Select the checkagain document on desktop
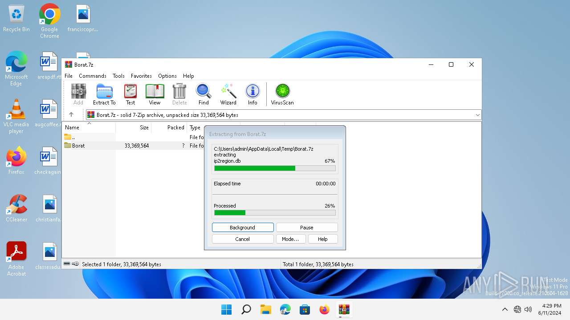Image resolution: width=570 pixels, height=320 pixels. [49, 161]
